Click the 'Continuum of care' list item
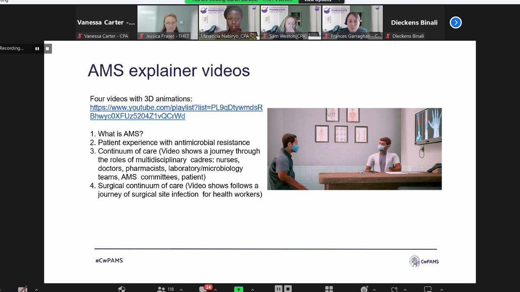The height and width of the screenshot is (292, 520). pos(175,164)
